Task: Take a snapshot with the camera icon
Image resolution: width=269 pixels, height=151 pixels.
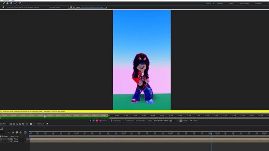Action: 31,124
